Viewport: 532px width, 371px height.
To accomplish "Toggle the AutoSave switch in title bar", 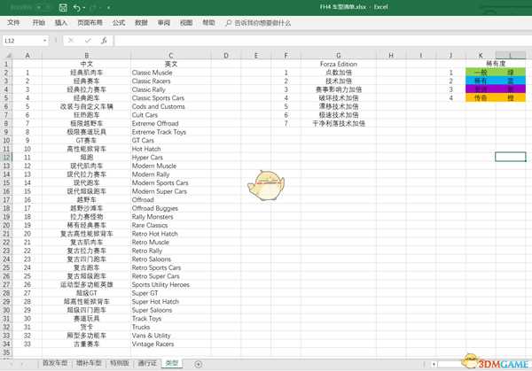I will [43, 7].
